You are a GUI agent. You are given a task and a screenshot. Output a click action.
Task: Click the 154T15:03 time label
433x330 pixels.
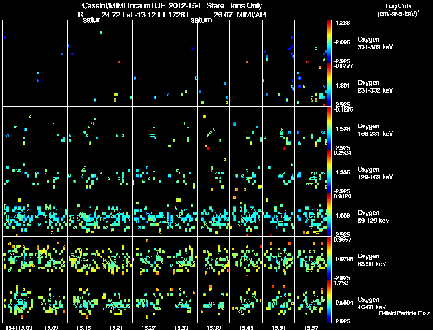click(x=19, y=327)
